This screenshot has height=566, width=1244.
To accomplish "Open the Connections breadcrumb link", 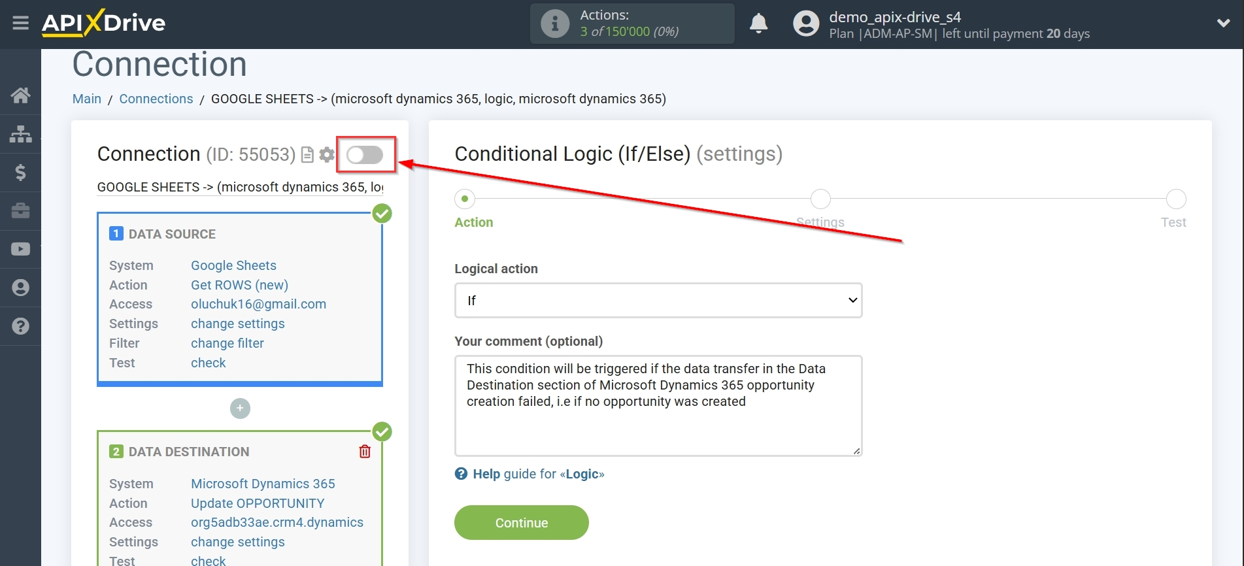I will 156,99.
